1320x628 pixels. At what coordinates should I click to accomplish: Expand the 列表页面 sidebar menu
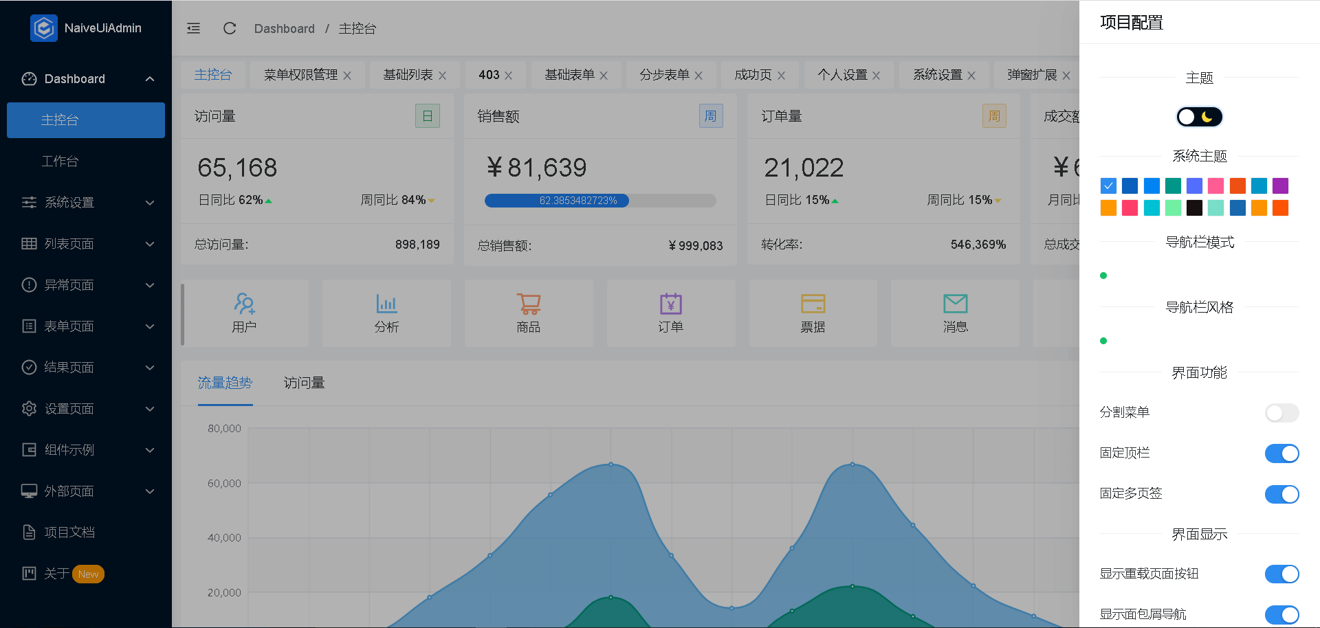pos(86,244)
